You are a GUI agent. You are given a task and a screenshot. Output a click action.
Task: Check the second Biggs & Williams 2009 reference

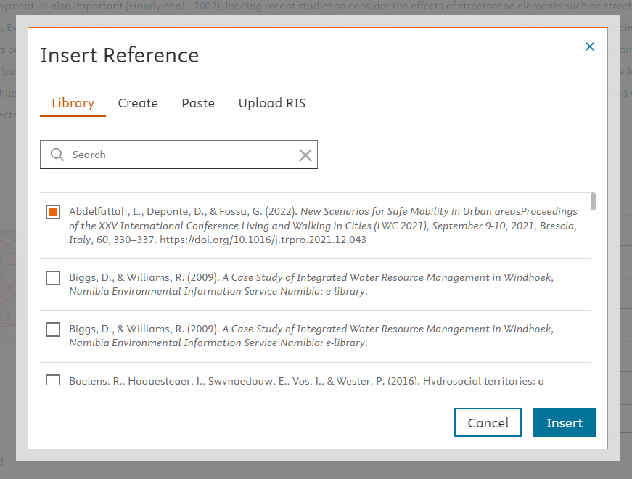coord(52,329)
